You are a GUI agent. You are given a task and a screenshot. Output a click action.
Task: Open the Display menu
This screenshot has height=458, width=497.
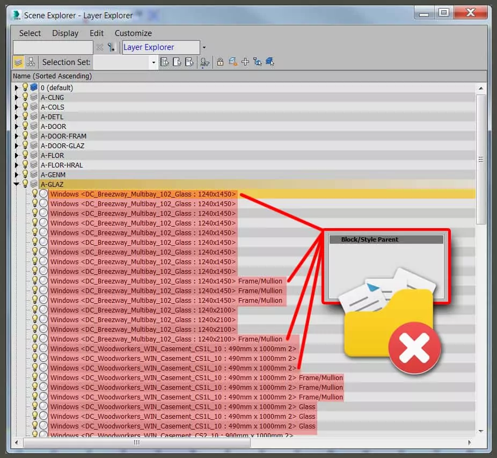click(x=65, y=33)
